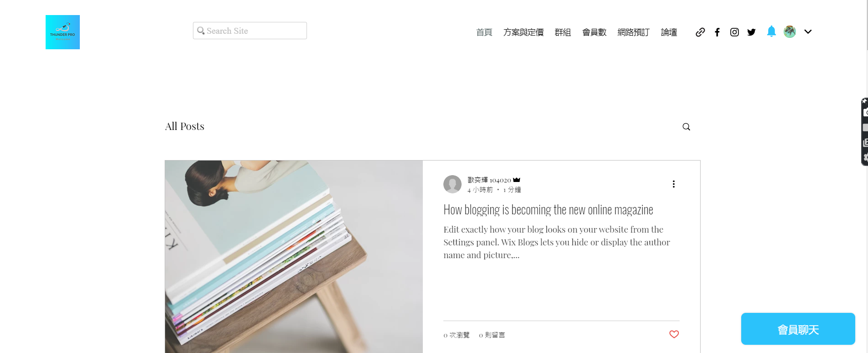
Task: Like the post with heart icon
Action: click(x=674, y=334)
